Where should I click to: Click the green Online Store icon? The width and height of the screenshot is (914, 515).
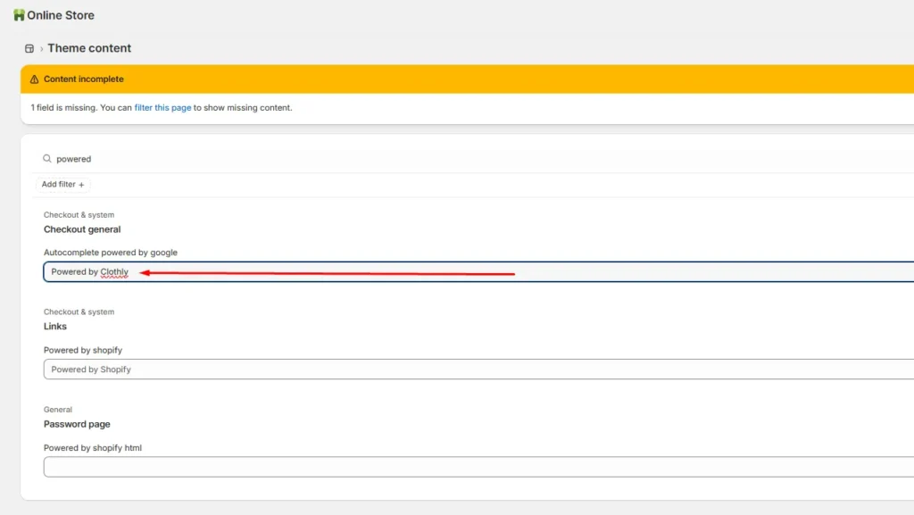coord(19,15)
